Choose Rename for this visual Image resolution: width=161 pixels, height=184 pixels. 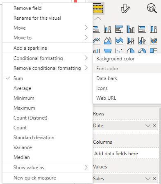pyautogui.click(x=48, y=18)
